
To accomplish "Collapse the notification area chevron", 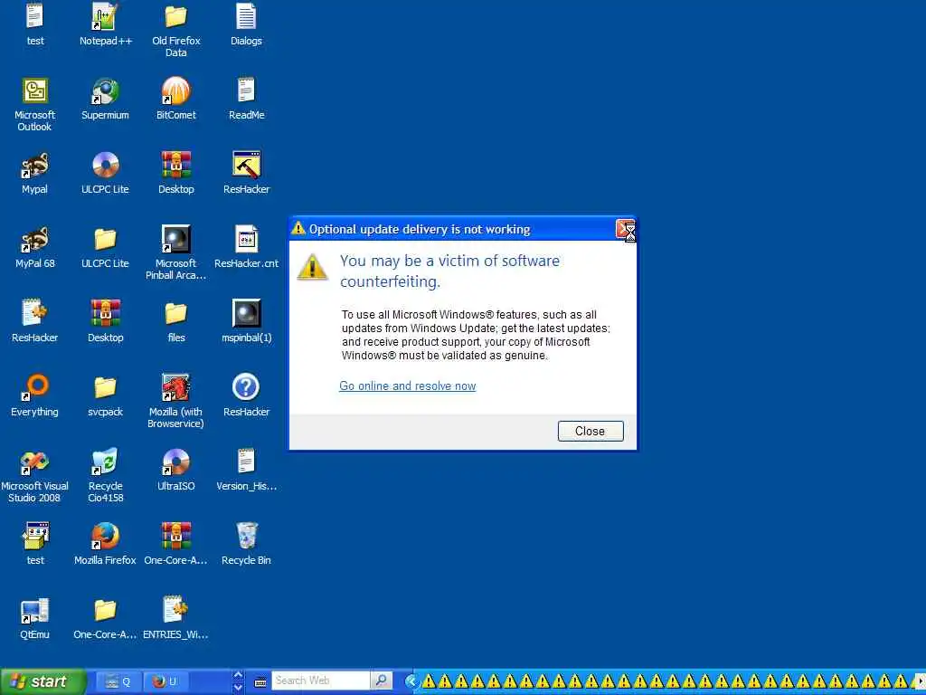I will click(x=411, y=681).
